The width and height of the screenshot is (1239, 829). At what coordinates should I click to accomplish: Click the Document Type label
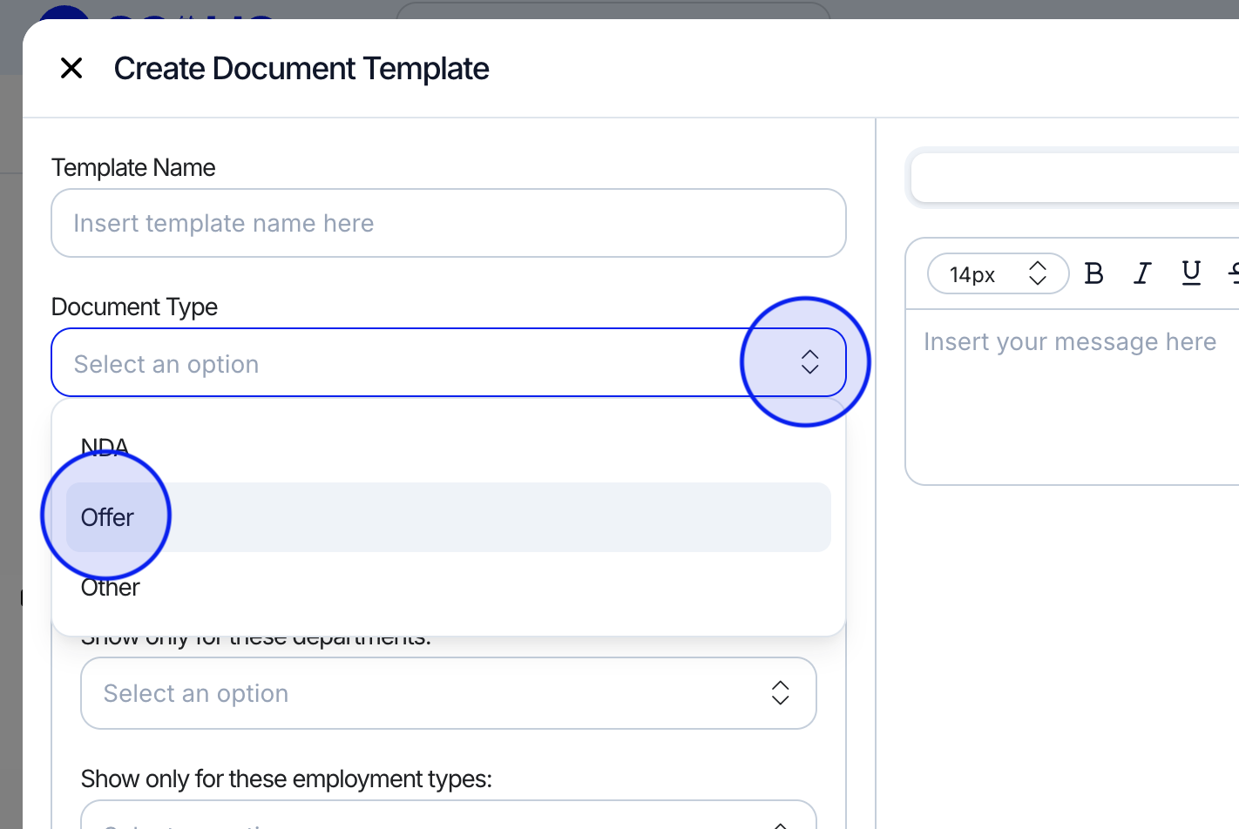(134, 307)
